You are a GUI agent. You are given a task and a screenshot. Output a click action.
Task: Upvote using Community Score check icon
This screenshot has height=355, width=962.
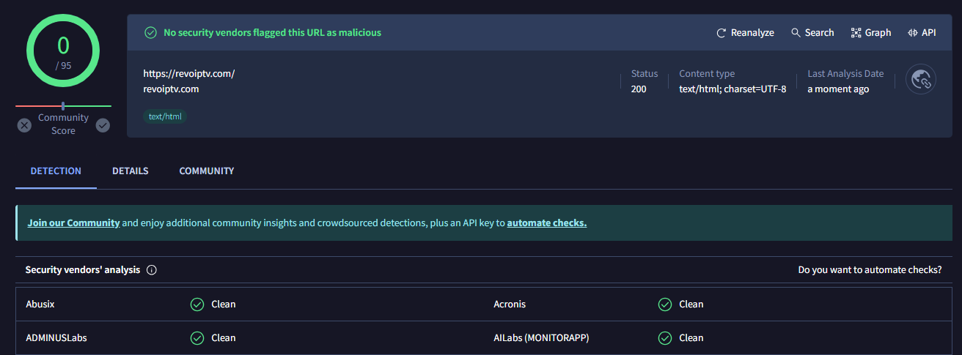[103, 125]
